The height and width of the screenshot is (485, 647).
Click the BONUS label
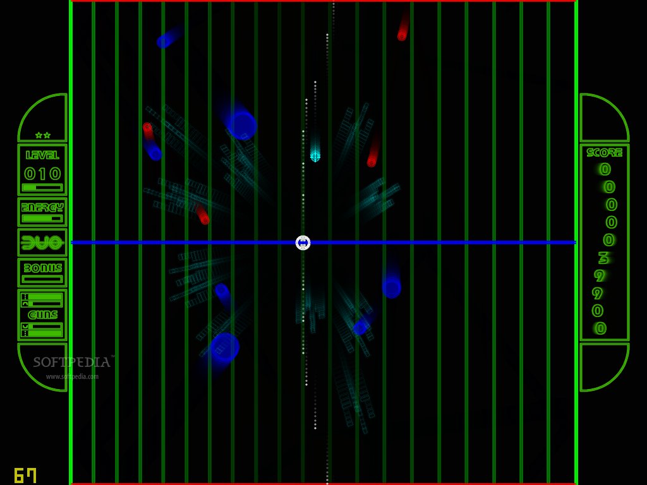42,268
